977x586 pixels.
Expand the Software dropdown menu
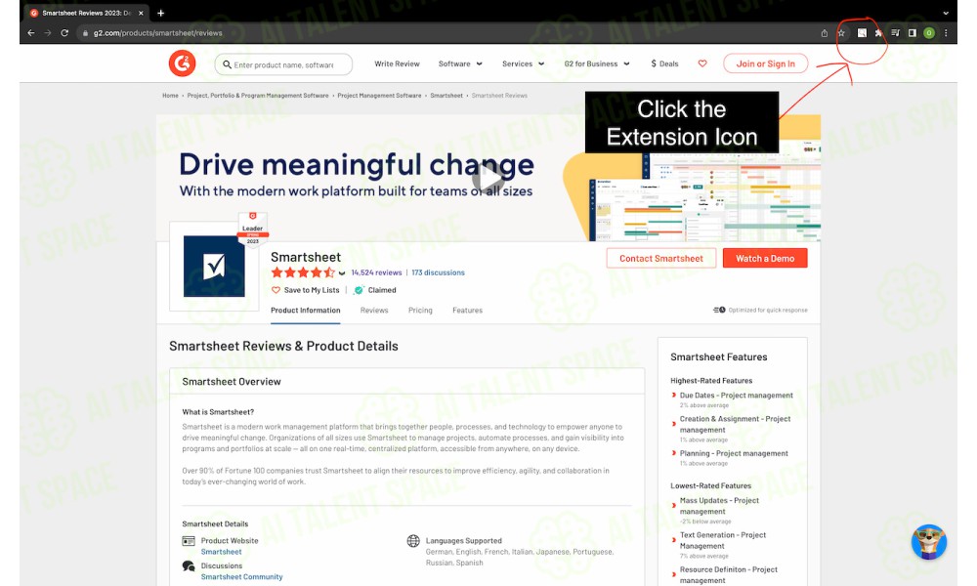460,63
